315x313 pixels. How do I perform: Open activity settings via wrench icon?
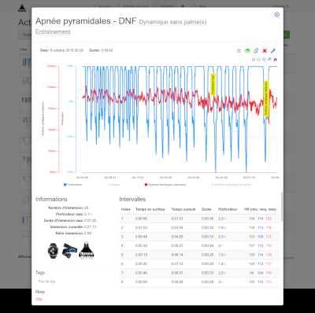click(x=273, y=50)
